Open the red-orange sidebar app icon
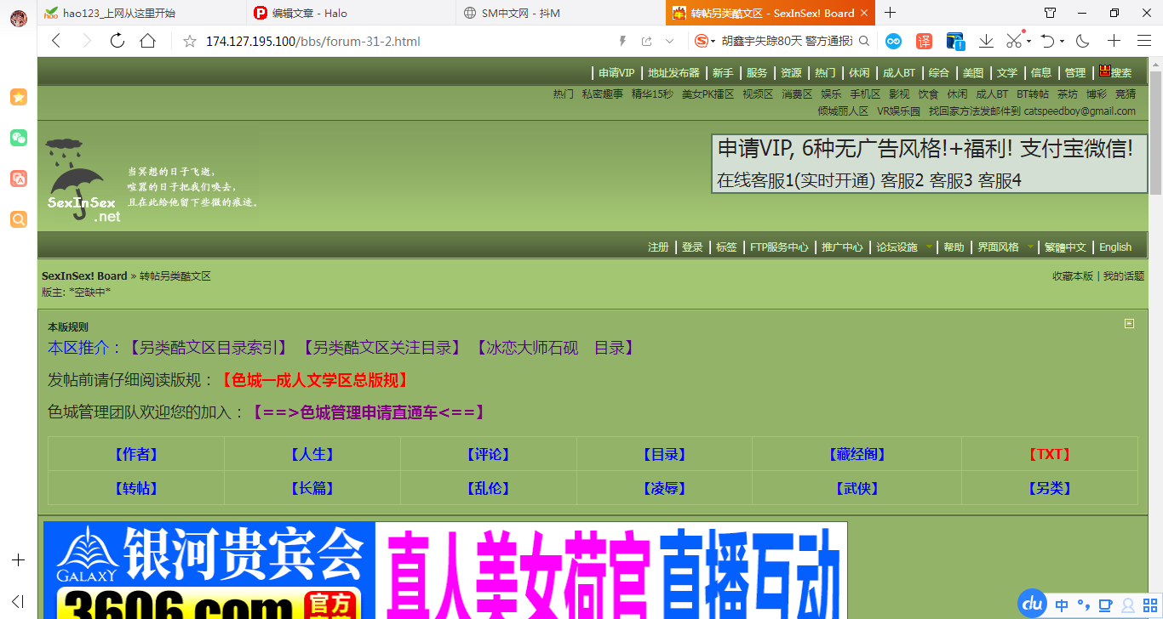 [18, 179]
